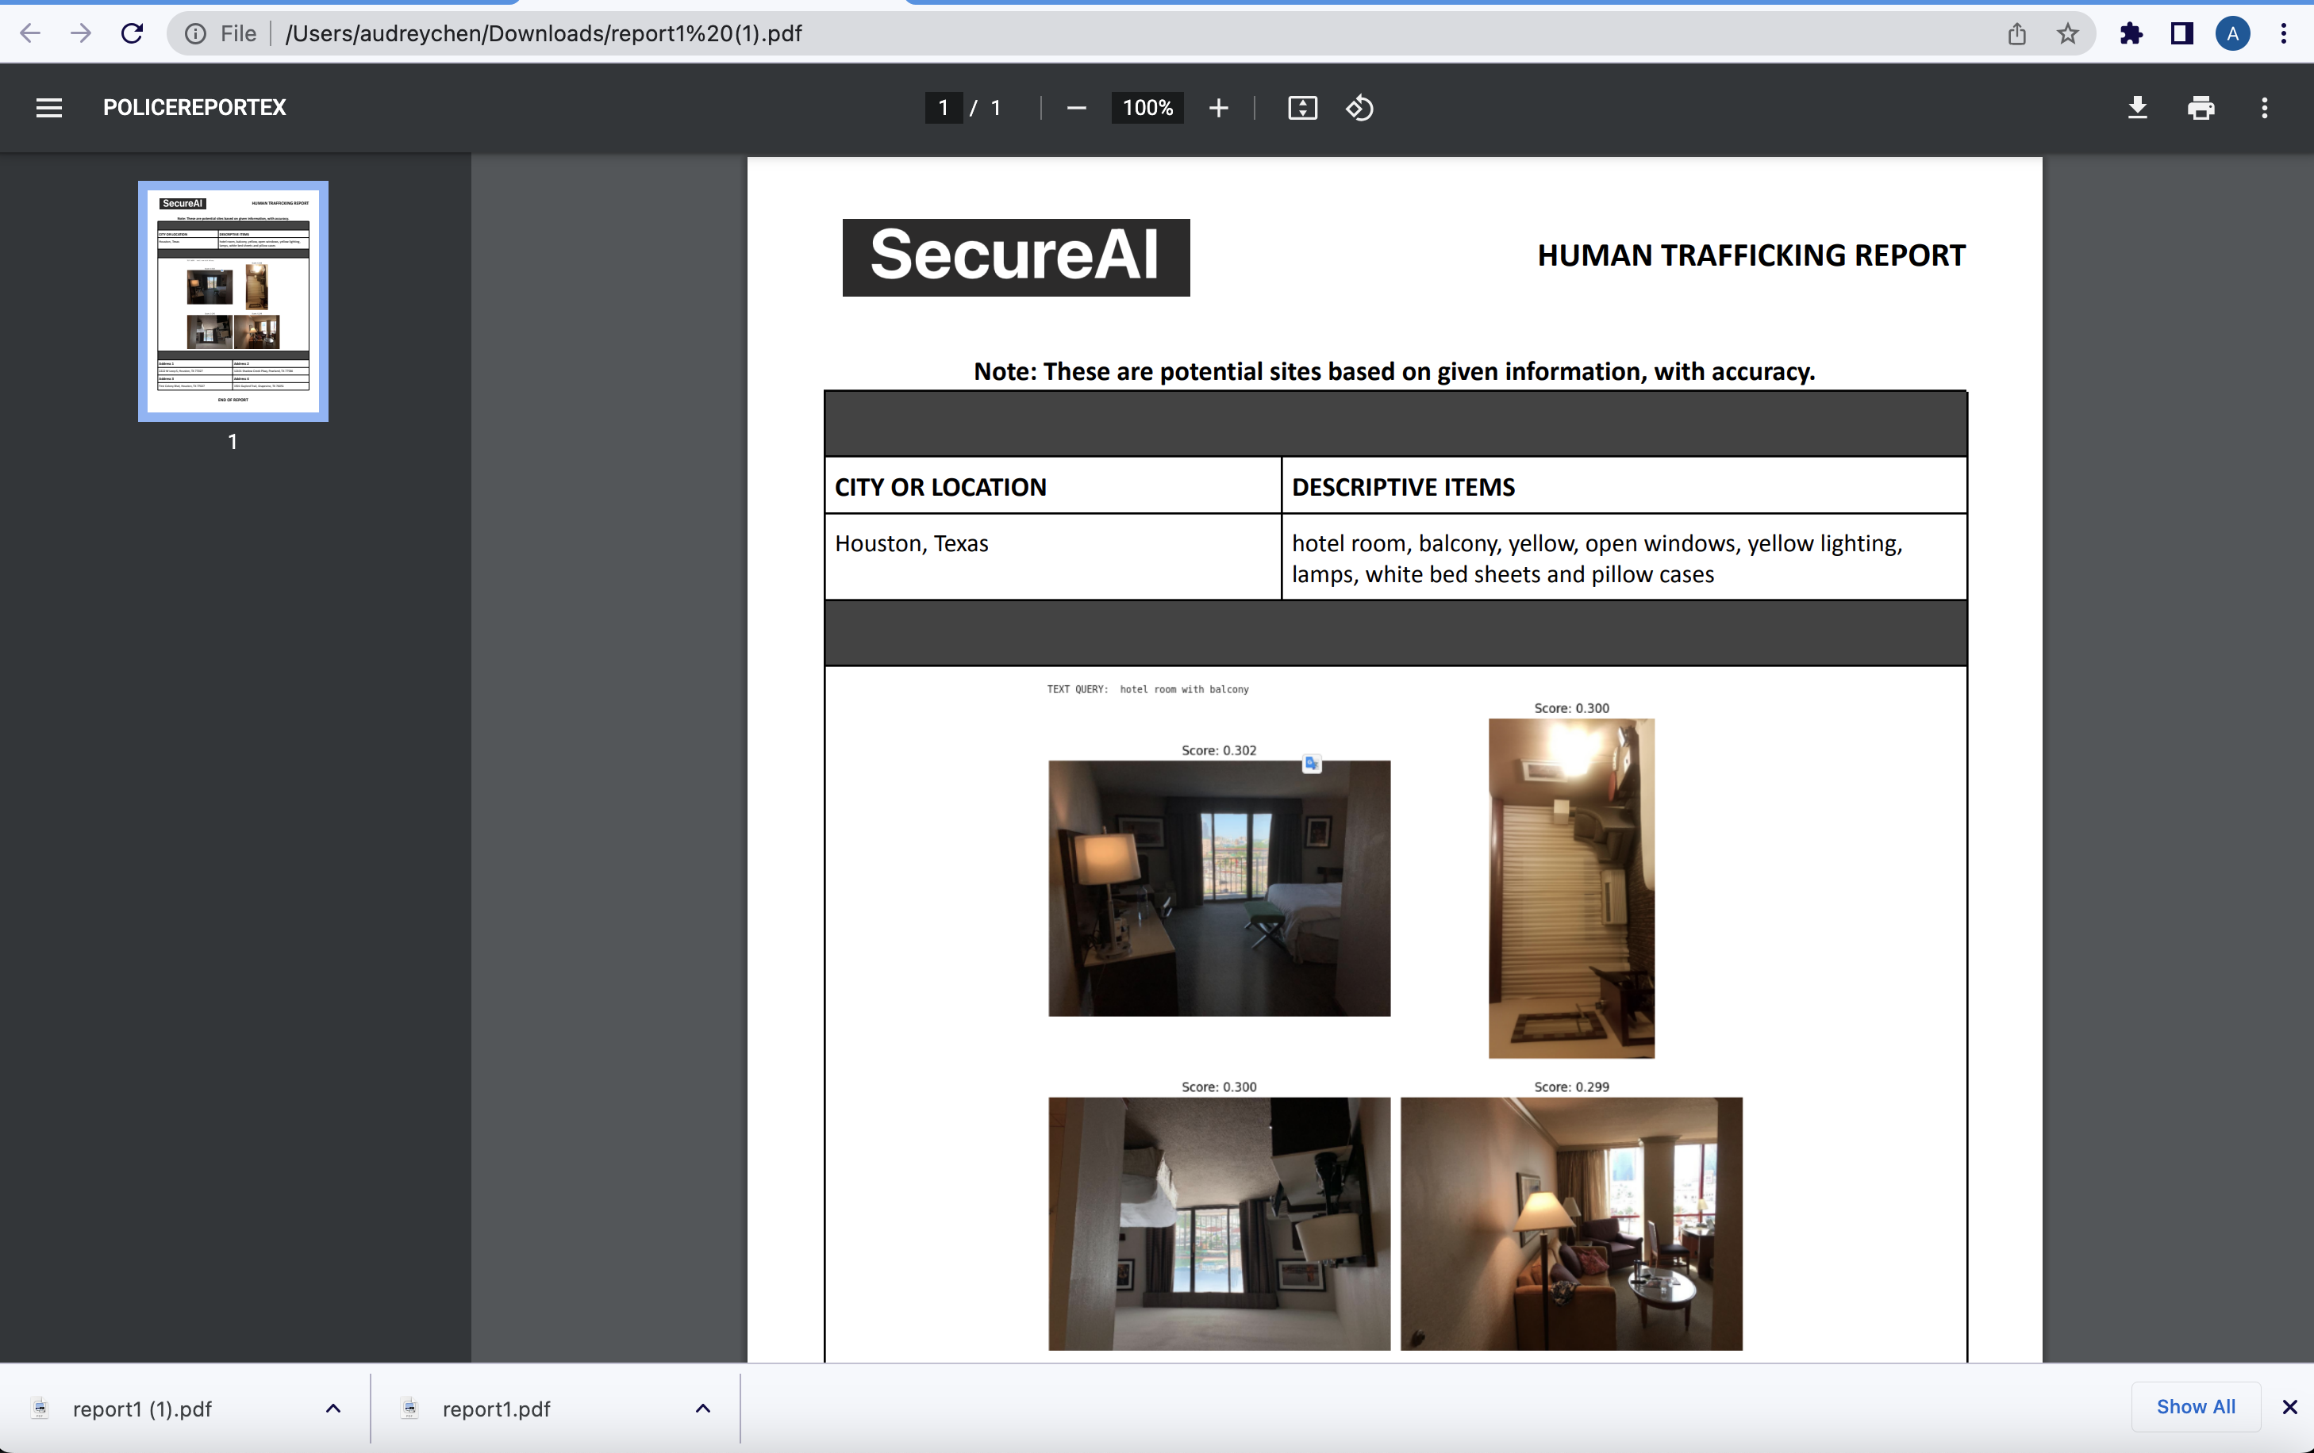Bookmark this page with star icon
The image size is (2314, 1453).
(x=2067, y=33)
